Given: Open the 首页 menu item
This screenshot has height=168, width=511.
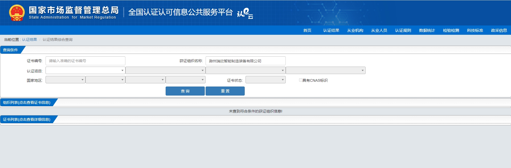Looking at the screenshot, I should coord(307,30).
